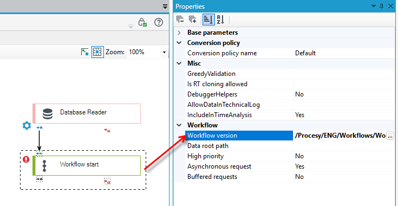The width and height of the screenshot is (398, 206).
Task: Toggle the grid overview icon beside Zoom
Action: (x=97, y=52)
